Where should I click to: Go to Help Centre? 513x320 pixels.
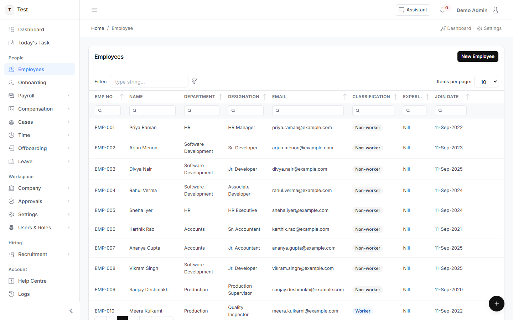tap(40, 281)
